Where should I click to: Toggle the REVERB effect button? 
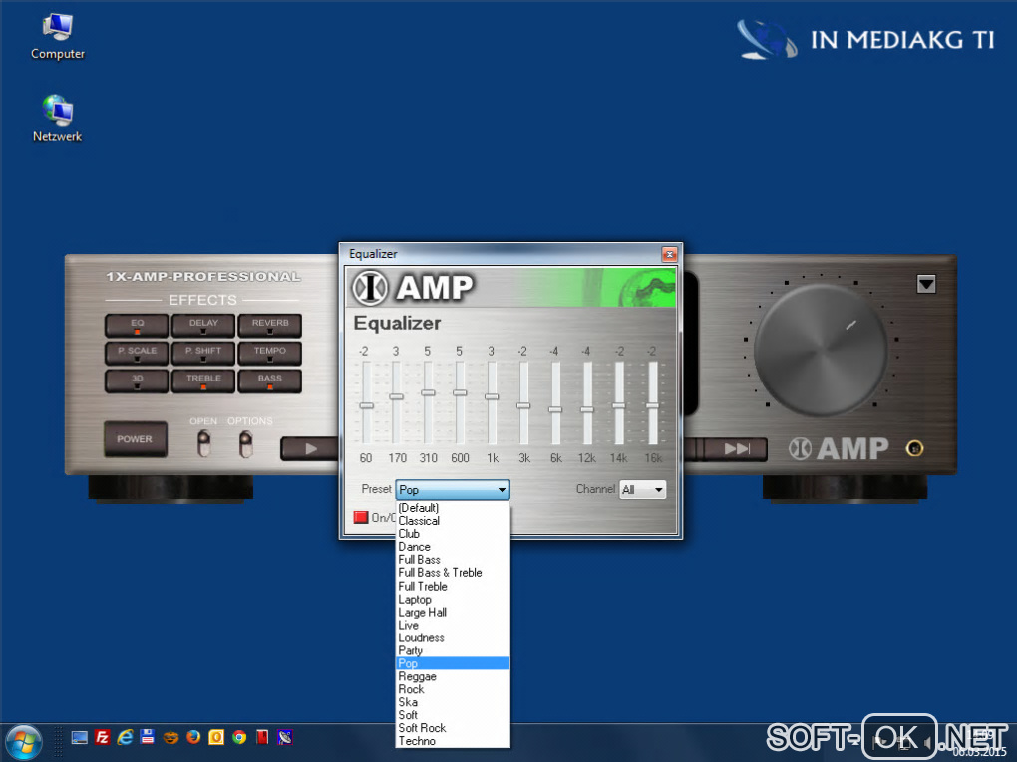270,326
